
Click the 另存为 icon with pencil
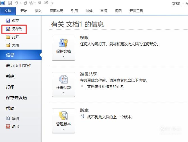8,29
